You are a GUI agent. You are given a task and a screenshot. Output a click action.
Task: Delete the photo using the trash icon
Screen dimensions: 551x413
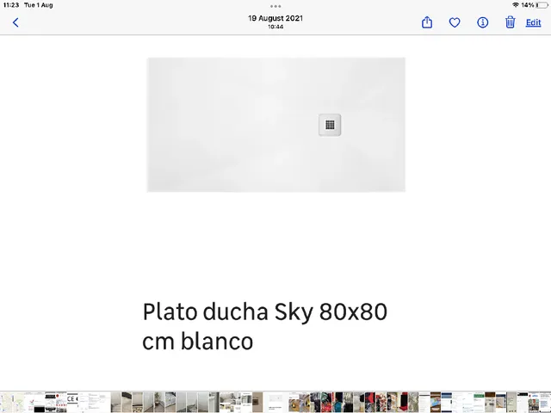(510, 22)
